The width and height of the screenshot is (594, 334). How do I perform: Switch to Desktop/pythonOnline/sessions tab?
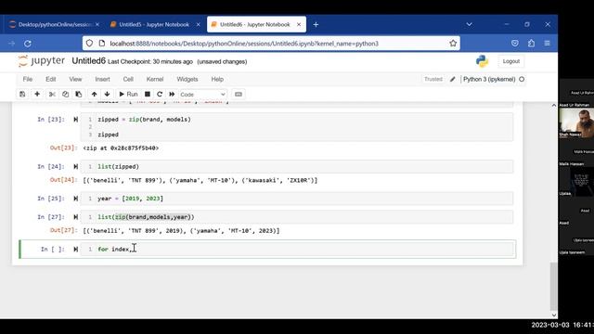point(55,25)
